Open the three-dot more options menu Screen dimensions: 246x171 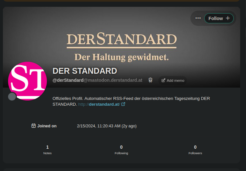(x=198, y=18)
